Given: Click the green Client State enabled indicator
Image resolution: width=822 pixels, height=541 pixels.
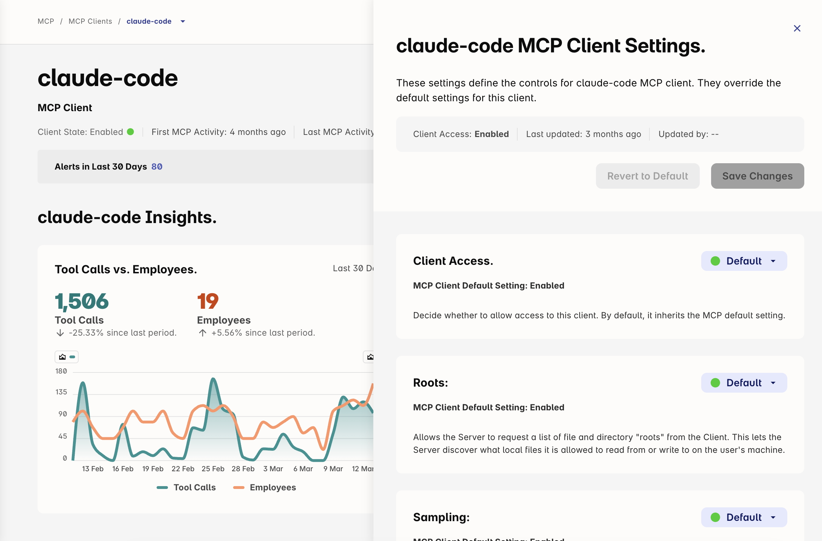Looking at the screenshot, I should point(130,132).
